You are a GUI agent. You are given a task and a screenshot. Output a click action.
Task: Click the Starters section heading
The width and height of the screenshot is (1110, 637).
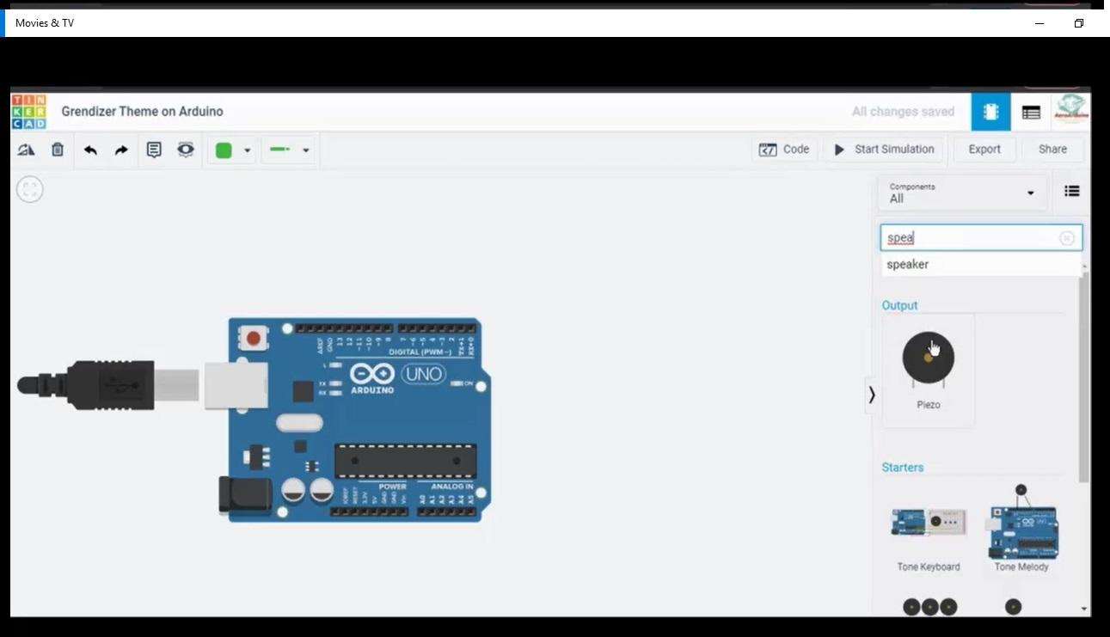click(x=903, y=468)
